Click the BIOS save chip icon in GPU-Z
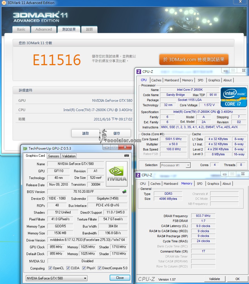Image resolution: width=249 pixels, height=284 pixels. click(124, 191)
